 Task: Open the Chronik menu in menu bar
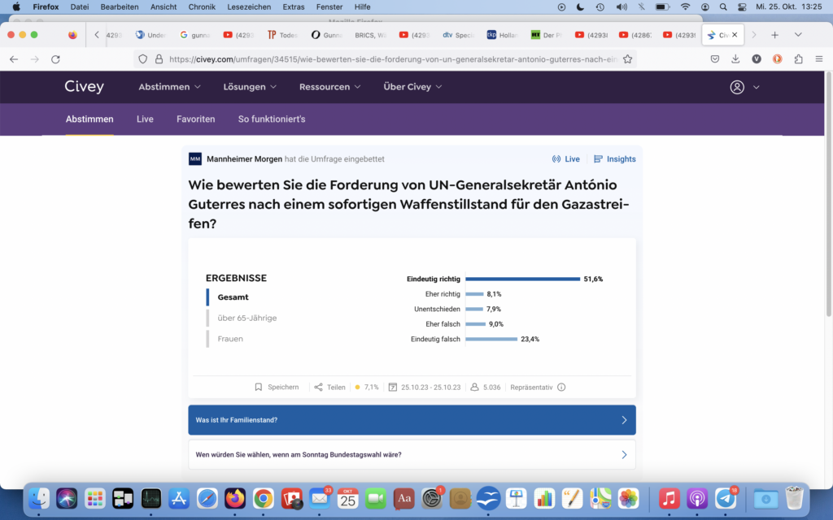[202, 6]
